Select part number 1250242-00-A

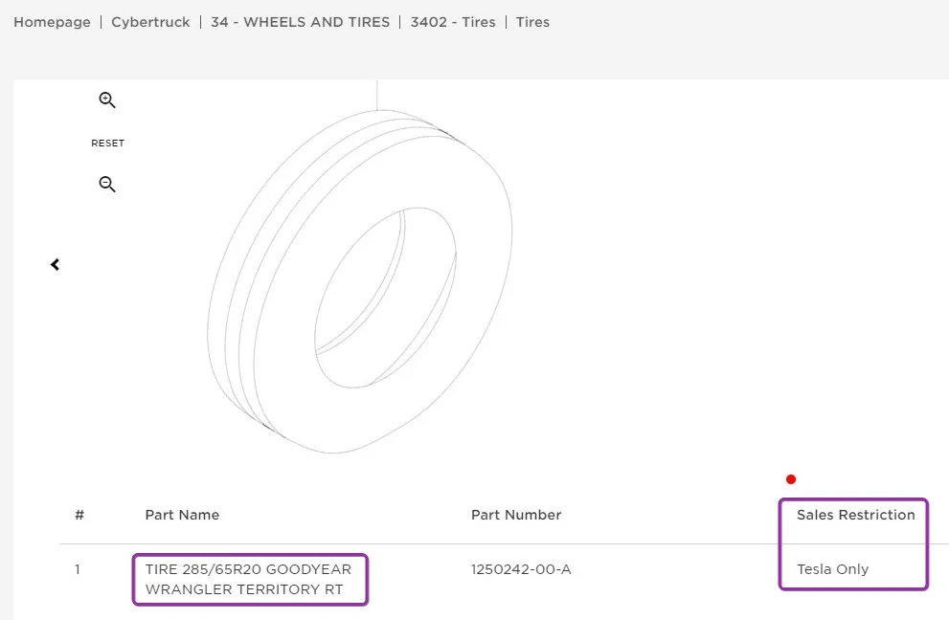click(521, 569)
